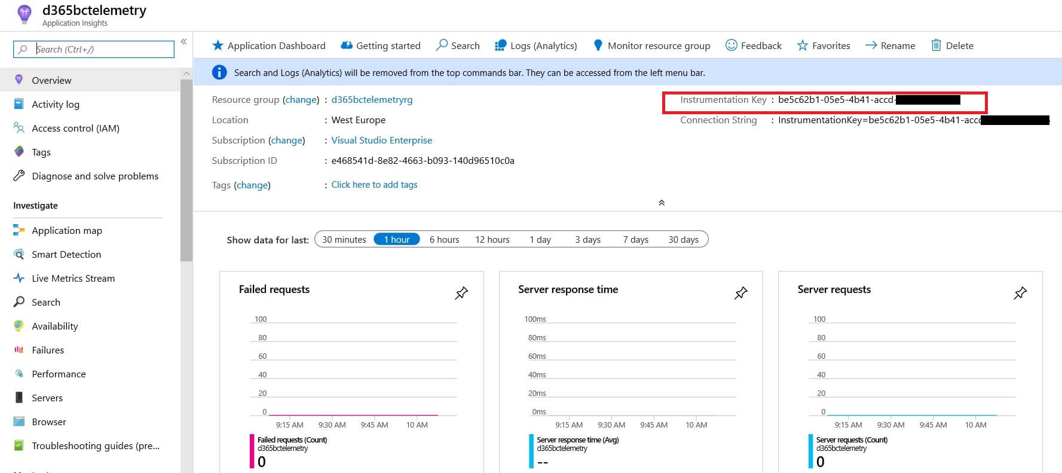Viewport: 1062px width, 473px height.
Task: Click the Server response time (Avg) legend
Action: coord(577,440)
